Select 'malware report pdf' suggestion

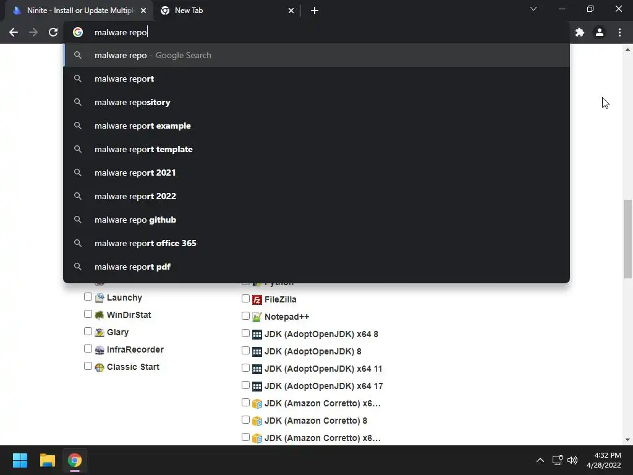[x=316, y=267]
